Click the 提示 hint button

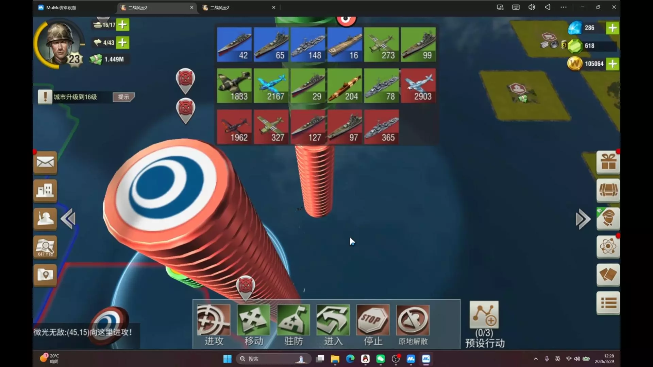[x=123, y=97]
